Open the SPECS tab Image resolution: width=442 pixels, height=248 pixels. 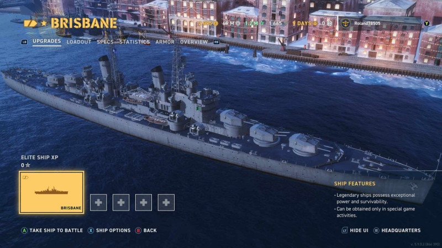[105, 42]
